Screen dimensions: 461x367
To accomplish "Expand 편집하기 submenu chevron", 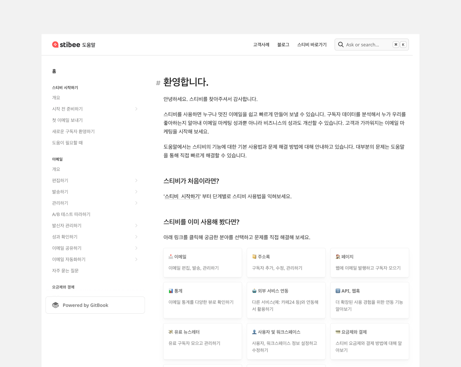I will (x=136, y=181).
